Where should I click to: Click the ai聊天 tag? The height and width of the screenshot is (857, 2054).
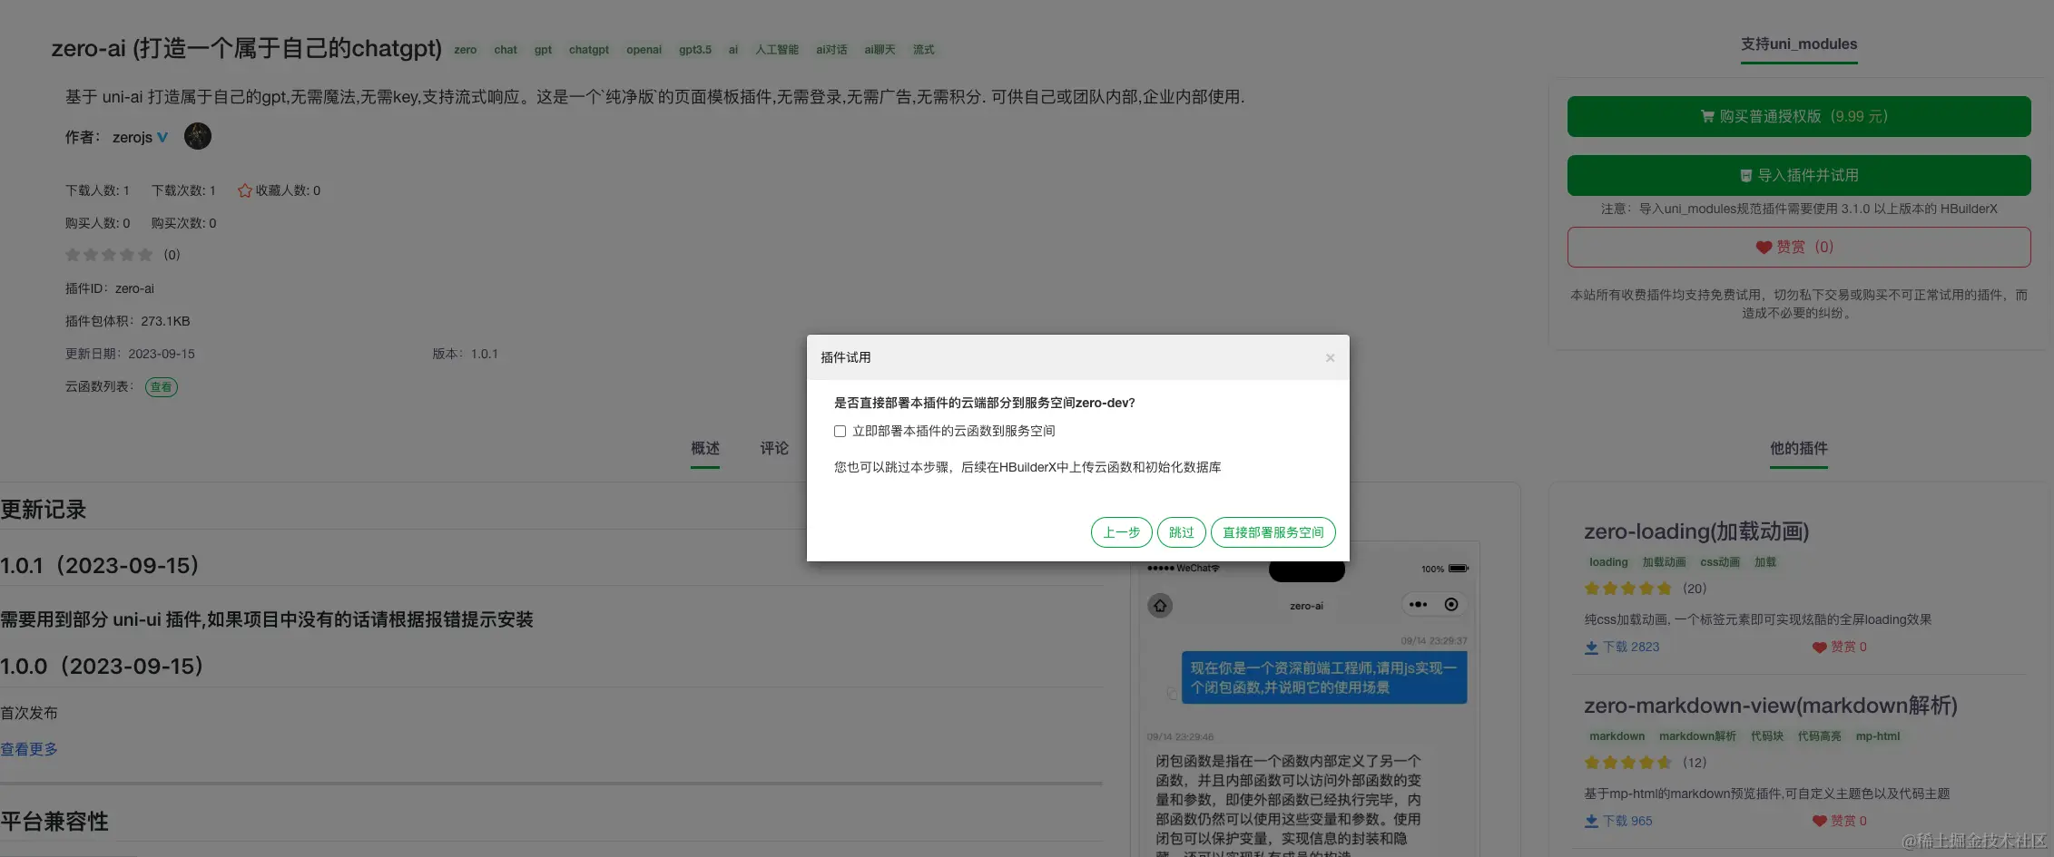[880, 50]
